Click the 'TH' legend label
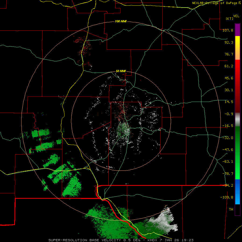This screenshot has height=242, width=242. click(x=231, y=209)
